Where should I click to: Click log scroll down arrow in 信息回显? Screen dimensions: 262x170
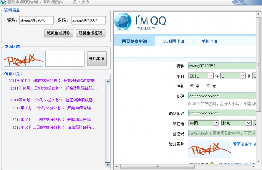[107, 164]
